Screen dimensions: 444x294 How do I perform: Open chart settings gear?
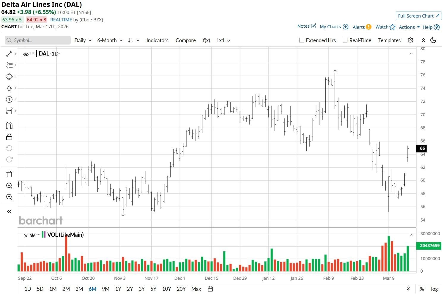(x=410, y=40)
